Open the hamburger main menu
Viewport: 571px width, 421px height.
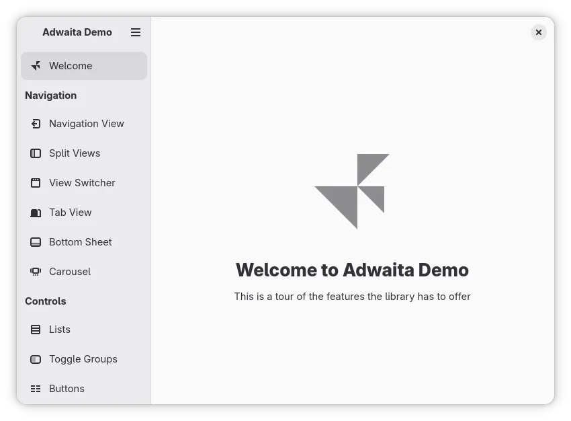[136, 32]
